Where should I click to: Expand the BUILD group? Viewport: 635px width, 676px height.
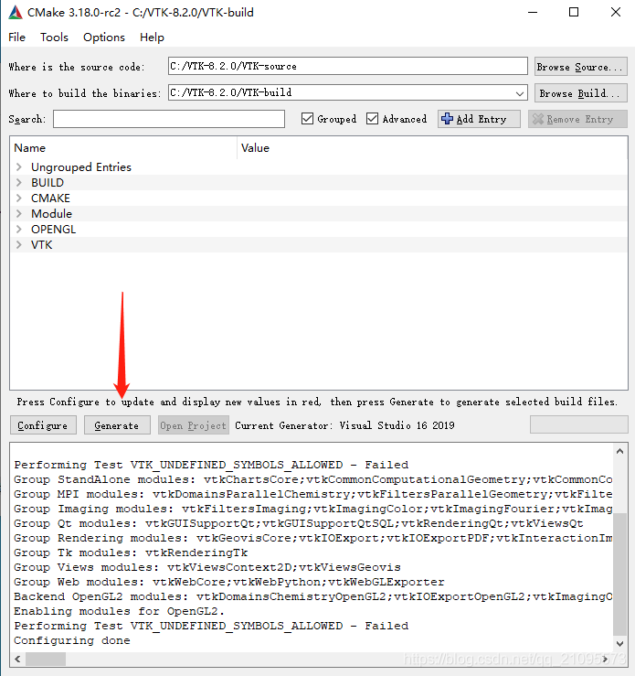(x=19, y=182)
